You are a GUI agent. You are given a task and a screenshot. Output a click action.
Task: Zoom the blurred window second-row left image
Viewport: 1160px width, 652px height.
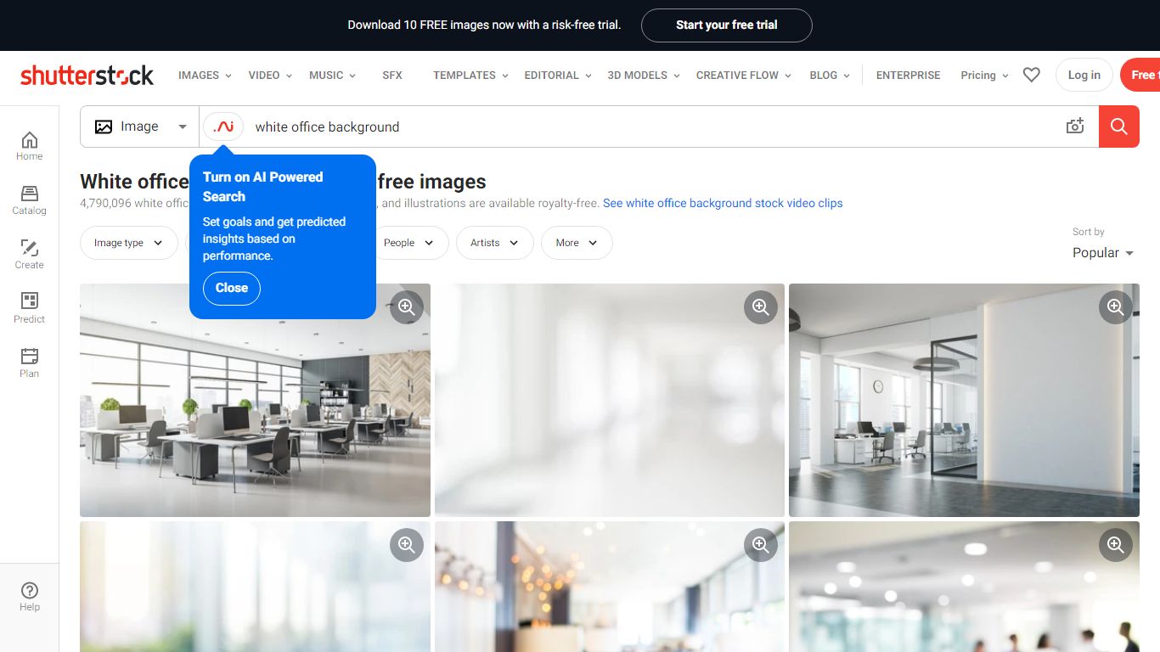point(407,545)
